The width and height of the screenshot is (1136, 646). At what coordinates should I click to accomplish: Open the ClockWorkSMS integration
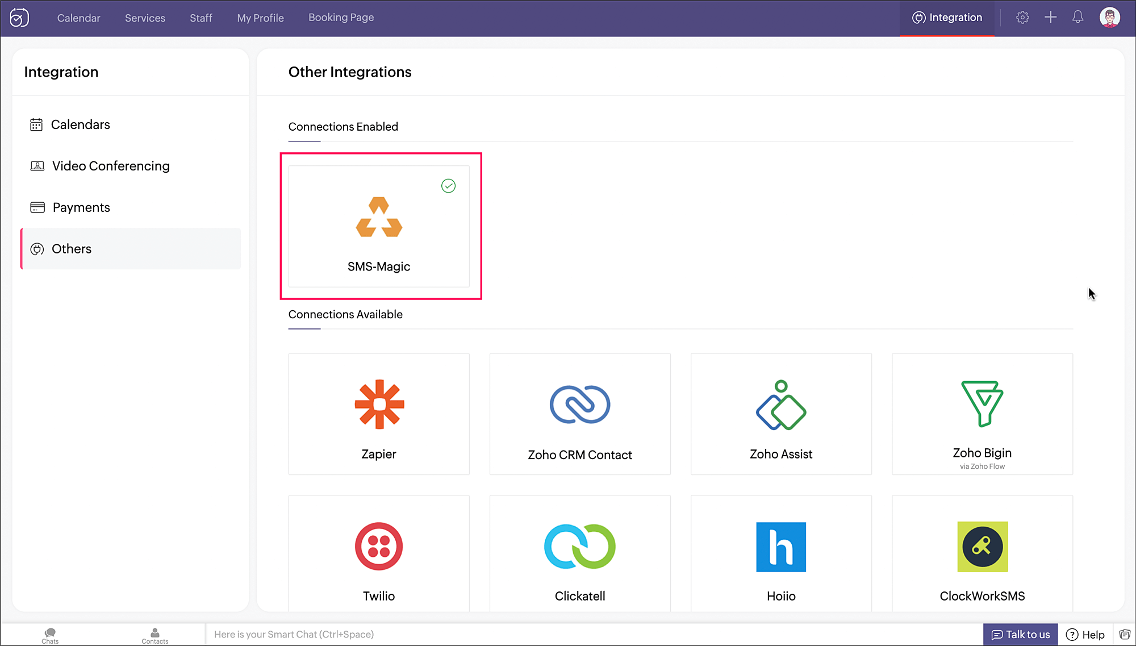tap(982, 553)
